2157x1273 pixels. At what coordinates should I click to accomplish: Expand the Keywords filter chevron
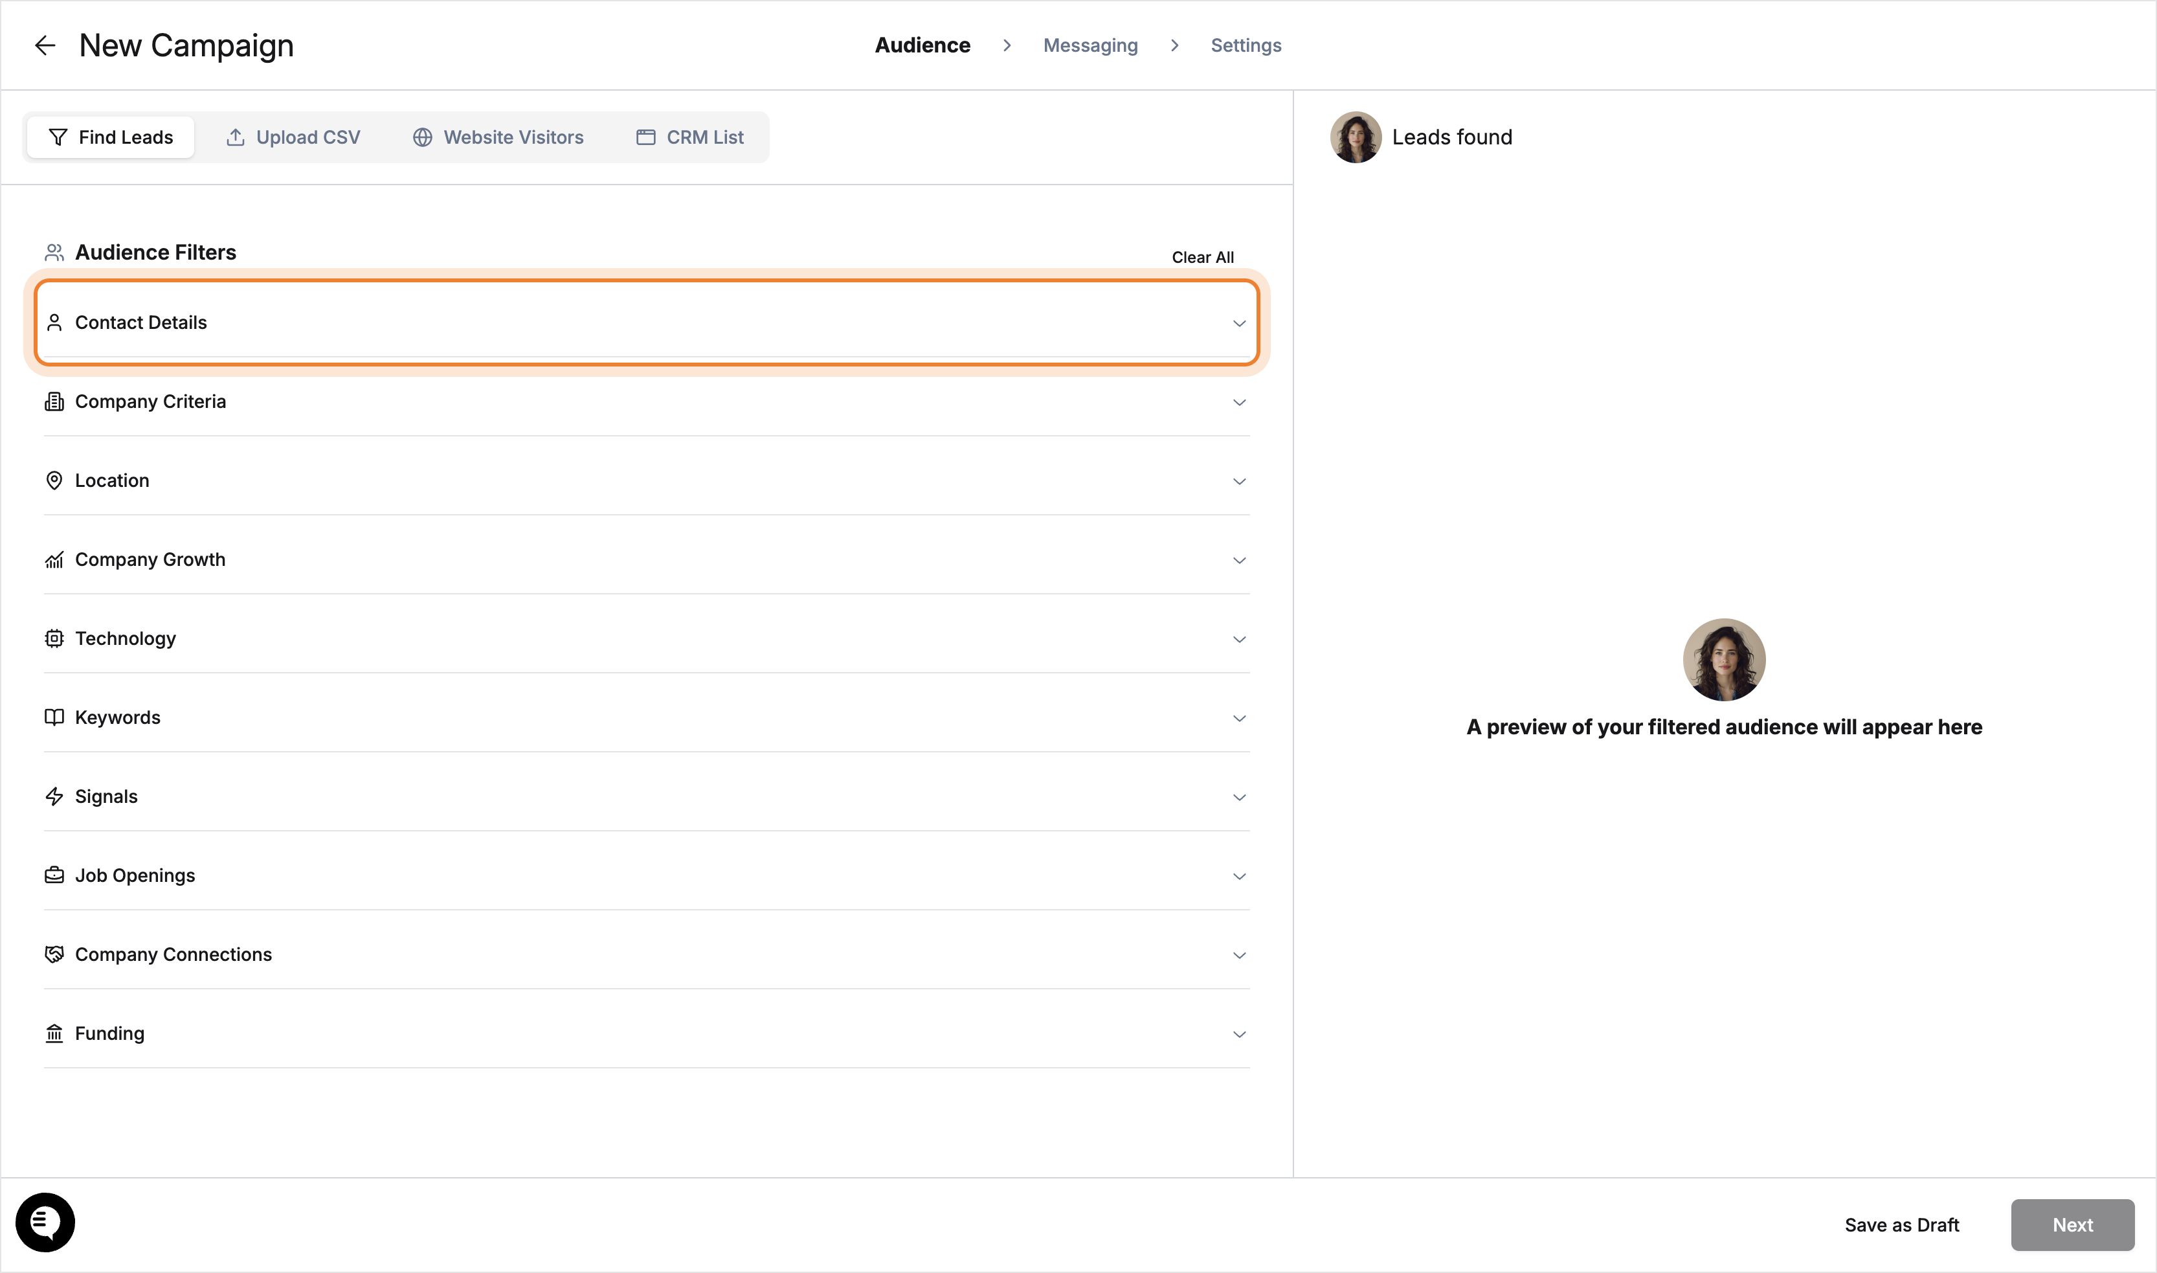click(1239, 718)
